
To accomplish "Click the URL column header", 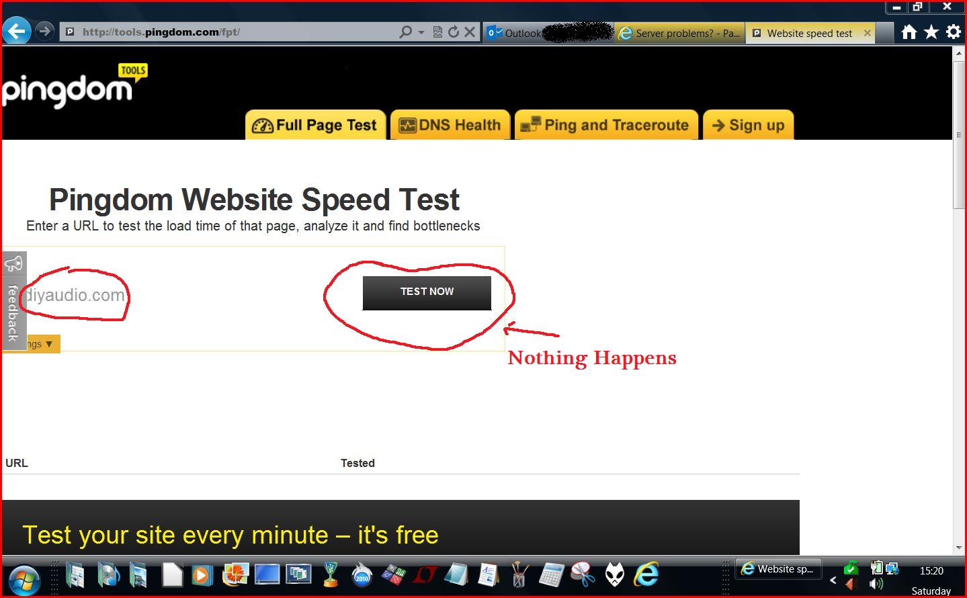I will tap(17, 463).
